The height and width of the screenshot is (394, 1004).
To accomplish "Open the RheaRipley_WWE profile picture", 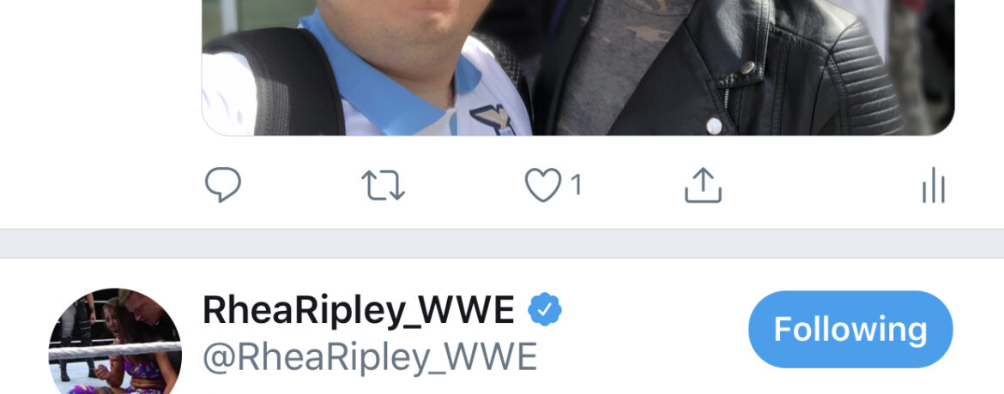I will point(115,342).
